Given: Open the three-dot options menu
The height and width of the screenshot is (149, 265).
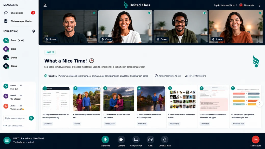Looking at the screenshot, I should click(x=260, y=5).
